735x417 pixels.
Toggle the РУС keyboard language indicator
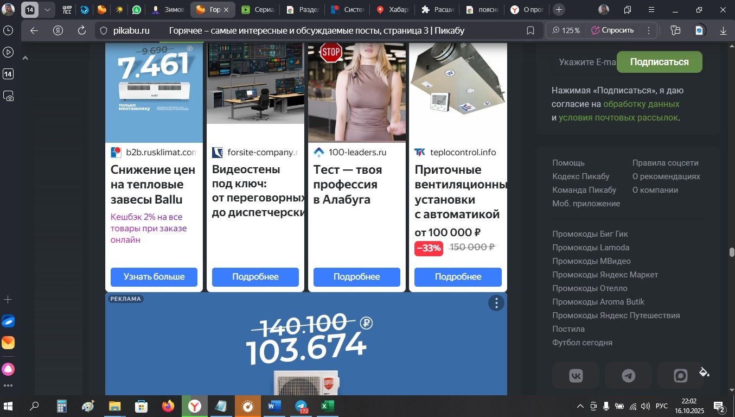pyautogui.click(x=662, y=406)
